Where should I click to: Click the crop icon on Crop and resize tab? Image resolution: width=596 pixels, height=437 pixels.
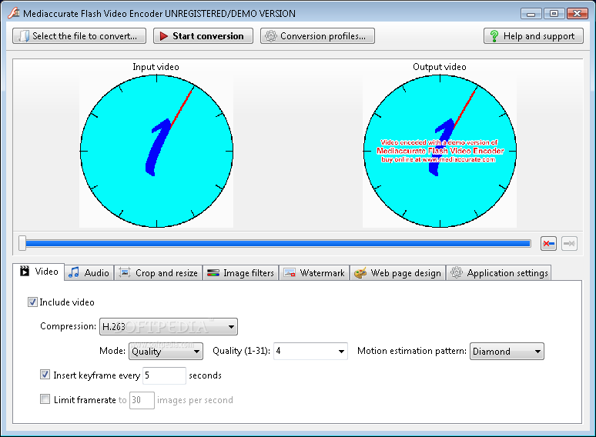125,272
